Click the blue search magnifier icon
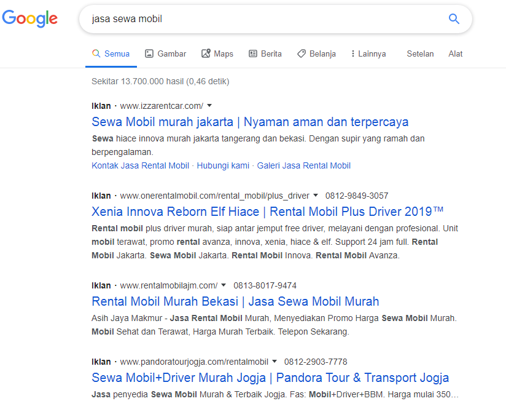 [x=454, y=18]
